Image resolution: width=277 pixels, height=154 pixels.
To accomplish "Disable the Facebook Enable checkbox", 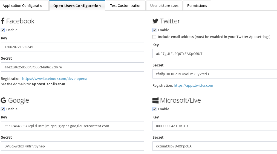I will 3,30.
